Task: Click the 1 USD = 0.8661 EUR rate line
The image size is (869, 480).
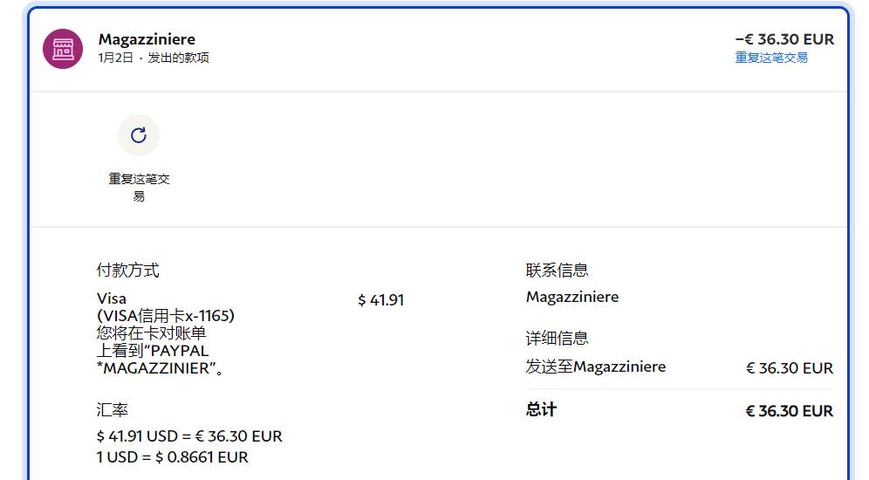Action: pos(172,457)
